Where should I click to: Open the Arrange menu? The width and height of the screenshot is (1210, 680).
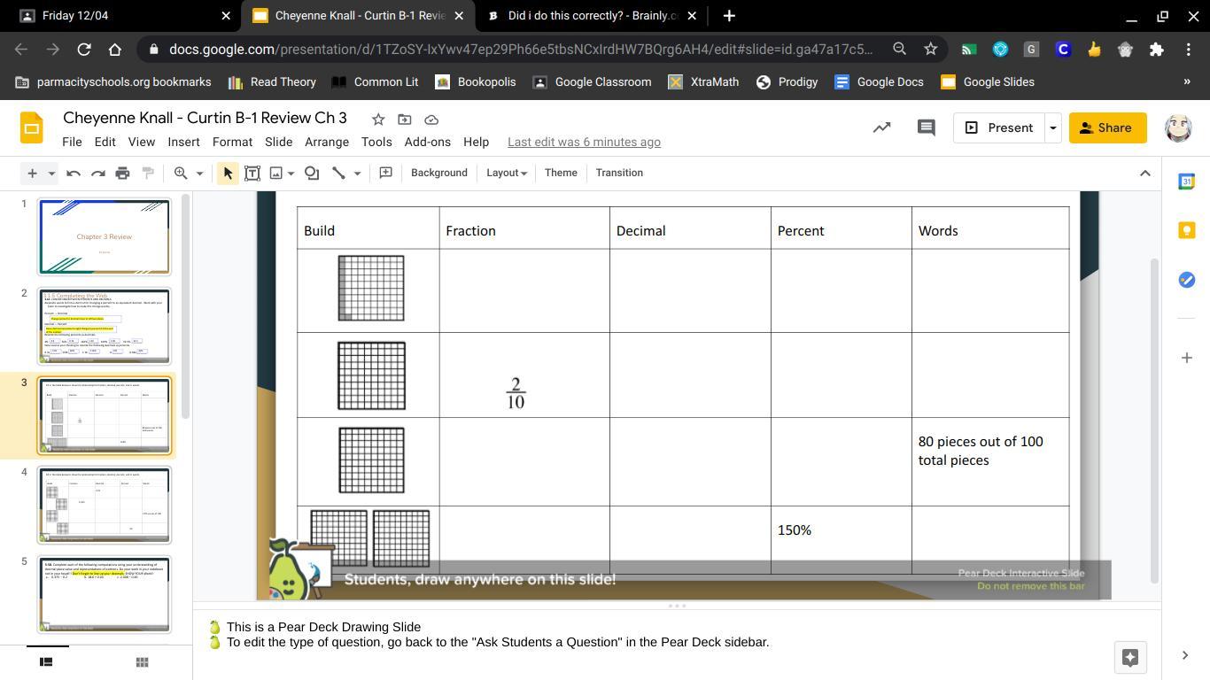(327, 142)
